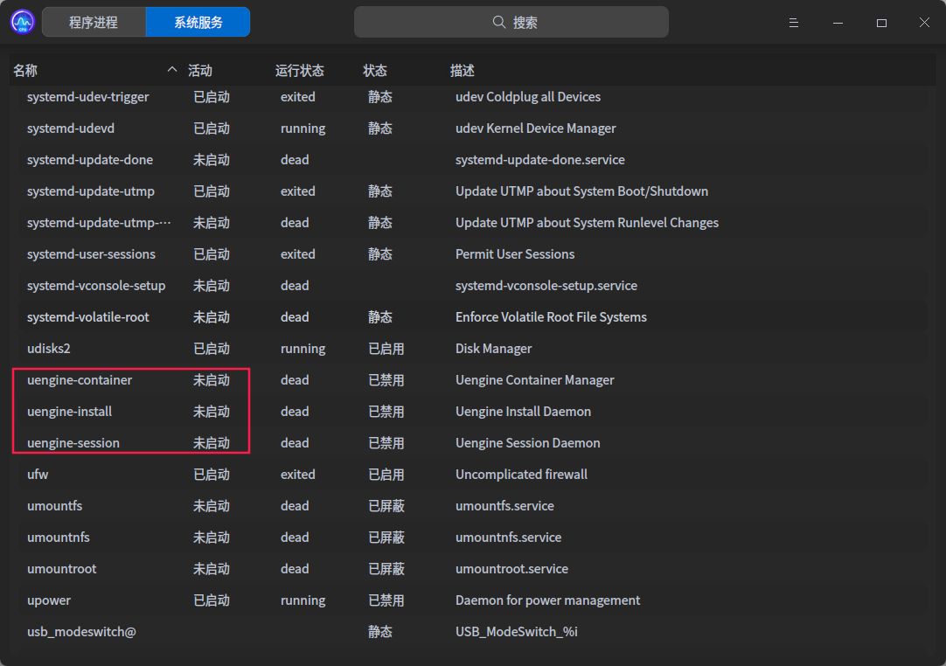The height and width of the screenshot is (666, 946).
Task: Sort services by 活动 column header
Action: point(200,71)
